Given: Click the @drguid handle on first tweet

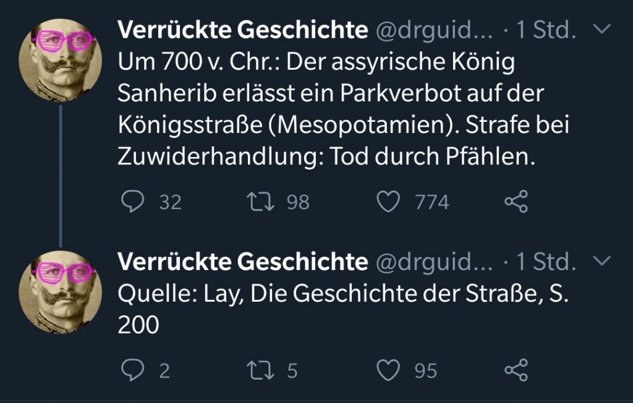Looking at the screenshot, I should tap(435, 30).
